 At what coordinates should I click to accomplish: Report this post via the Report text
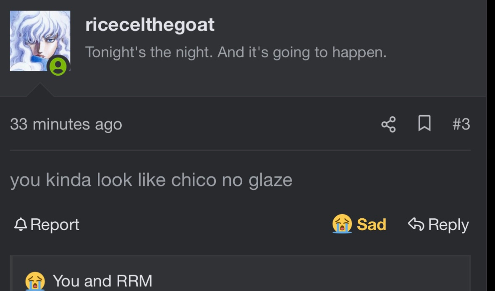pyautogui.click(x=55, y=225)
